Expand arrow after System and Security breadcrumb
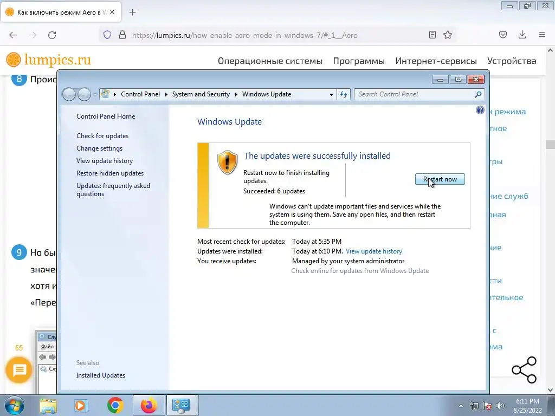 coord(236,94)
